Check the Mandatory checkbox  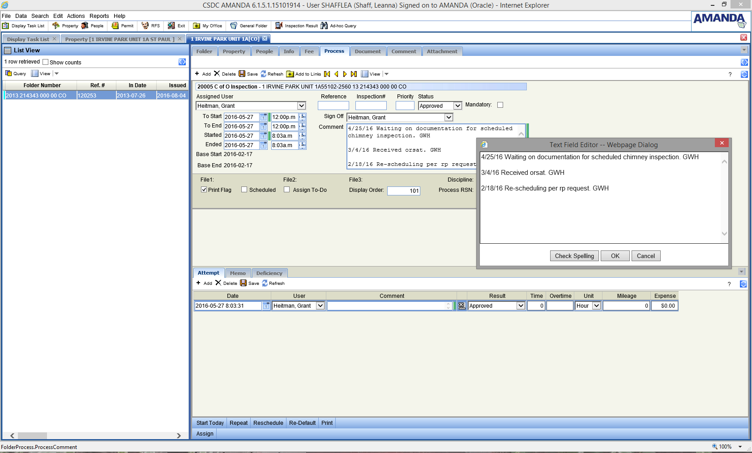[500, 105]
